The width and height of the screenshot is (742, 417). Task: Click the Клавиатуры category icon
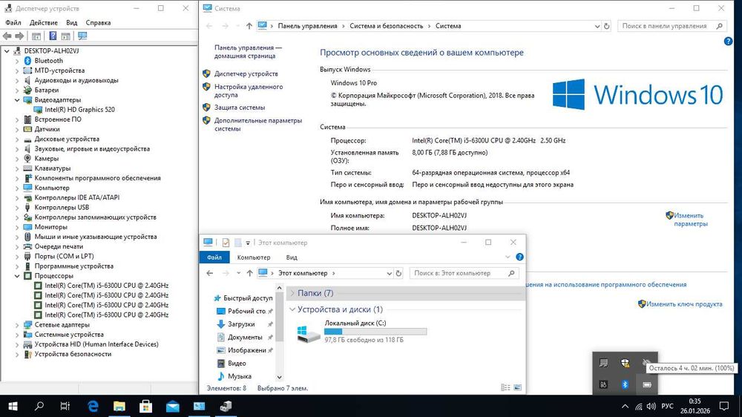click(27, 168)
